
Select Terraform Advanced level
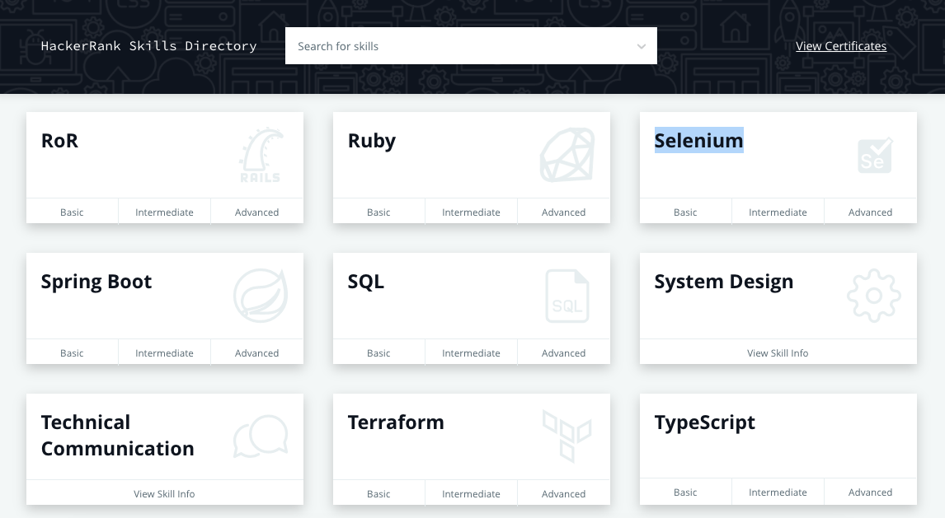click(563, 493)
